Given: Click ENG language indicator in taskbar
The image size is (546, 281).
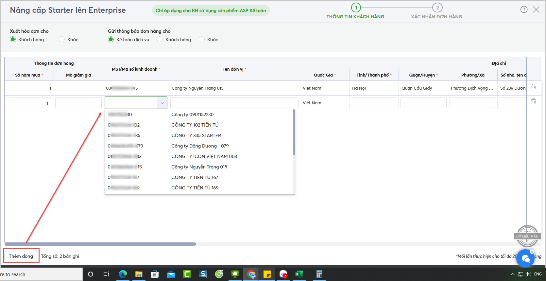Looking at the screenshot, I should coord(538,274).
